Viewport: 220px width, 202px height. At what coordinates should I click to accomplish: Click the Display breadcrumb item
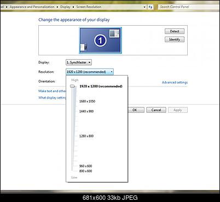(x=65, y=7)
